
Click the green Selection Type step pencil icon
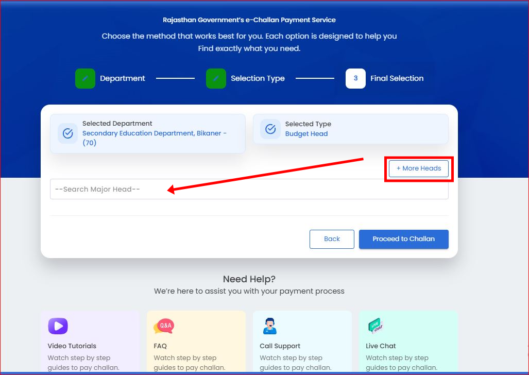[216, 78]
